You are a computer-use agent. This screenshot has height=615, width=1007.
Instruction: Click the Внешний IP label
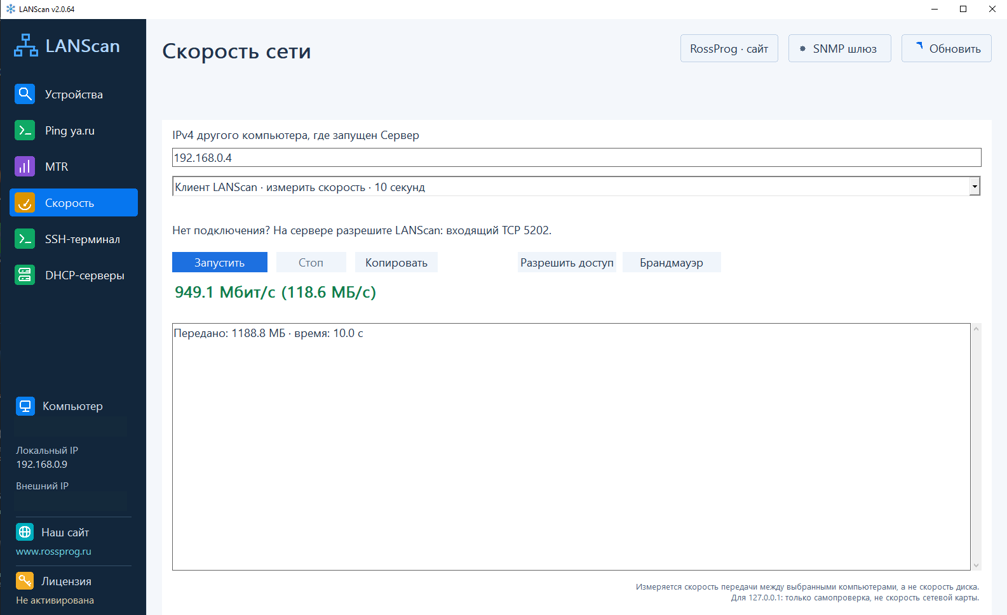42,486
